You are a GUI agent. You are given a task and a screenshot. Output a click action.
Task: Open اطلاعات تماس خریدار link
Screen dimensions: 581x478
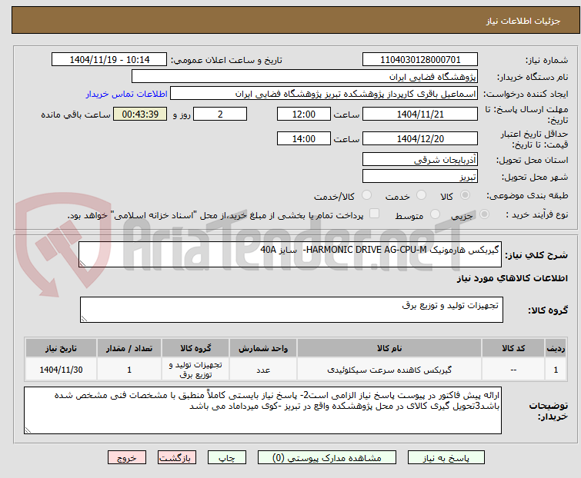pyautogui.click(x=127, y=94)
